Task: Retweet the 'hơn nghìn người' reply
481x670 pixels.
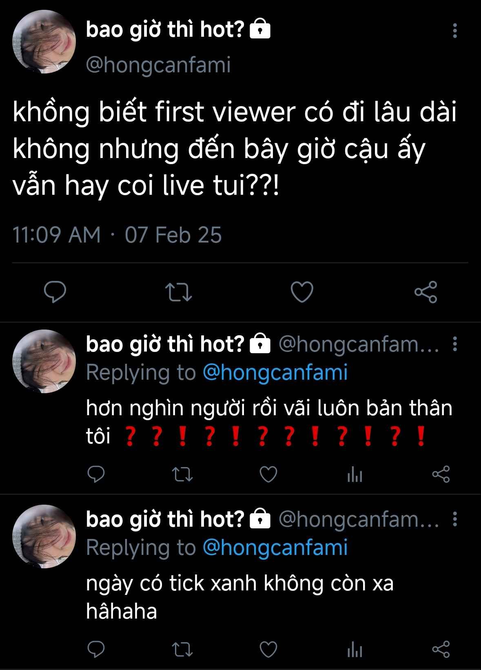Action: point(182,474)
